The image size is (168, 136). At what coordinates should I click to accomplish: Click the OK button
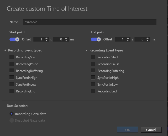[128, 130]
